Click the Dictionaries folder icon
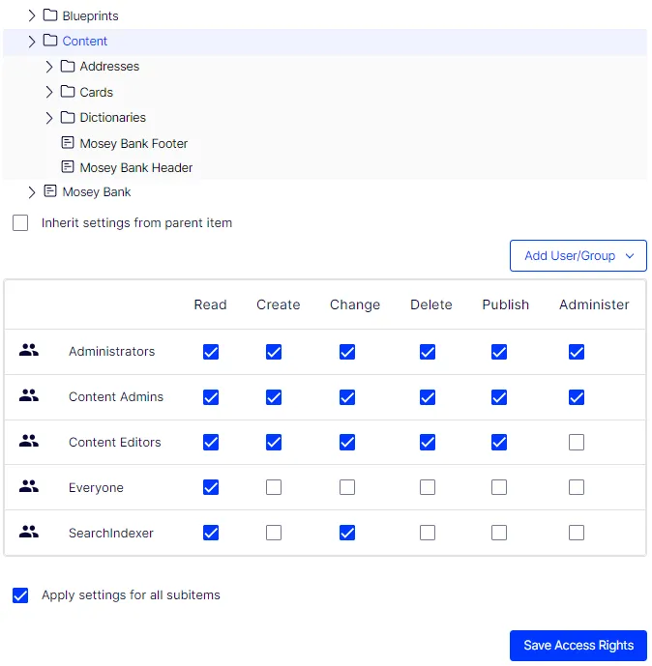652x666 pixels. click(68, 117)
